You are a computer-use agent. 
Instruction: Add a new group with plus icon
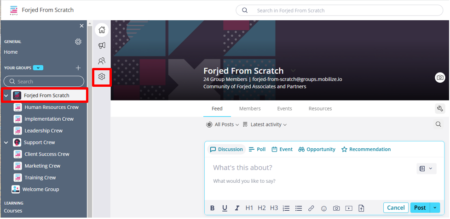point(78,68)
